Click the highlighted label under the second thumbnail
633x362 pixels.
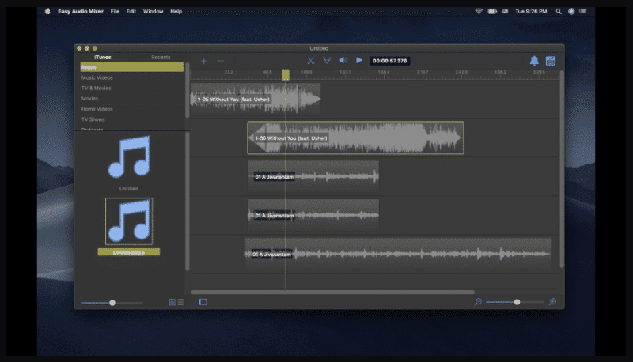click(129, 252)
